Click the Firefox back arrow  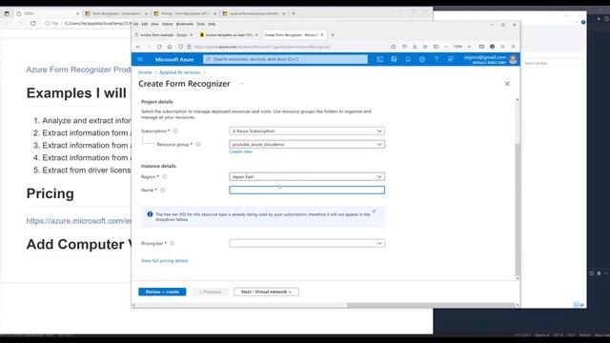[x=138, y=47]
